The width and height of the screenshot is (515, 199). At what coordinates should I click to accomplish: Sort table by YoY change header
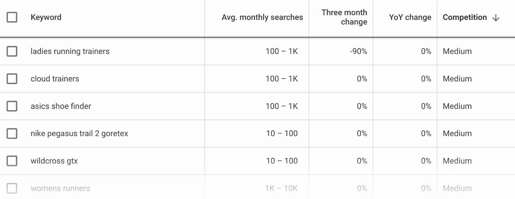pyautogui.click(x=410, y=17)
